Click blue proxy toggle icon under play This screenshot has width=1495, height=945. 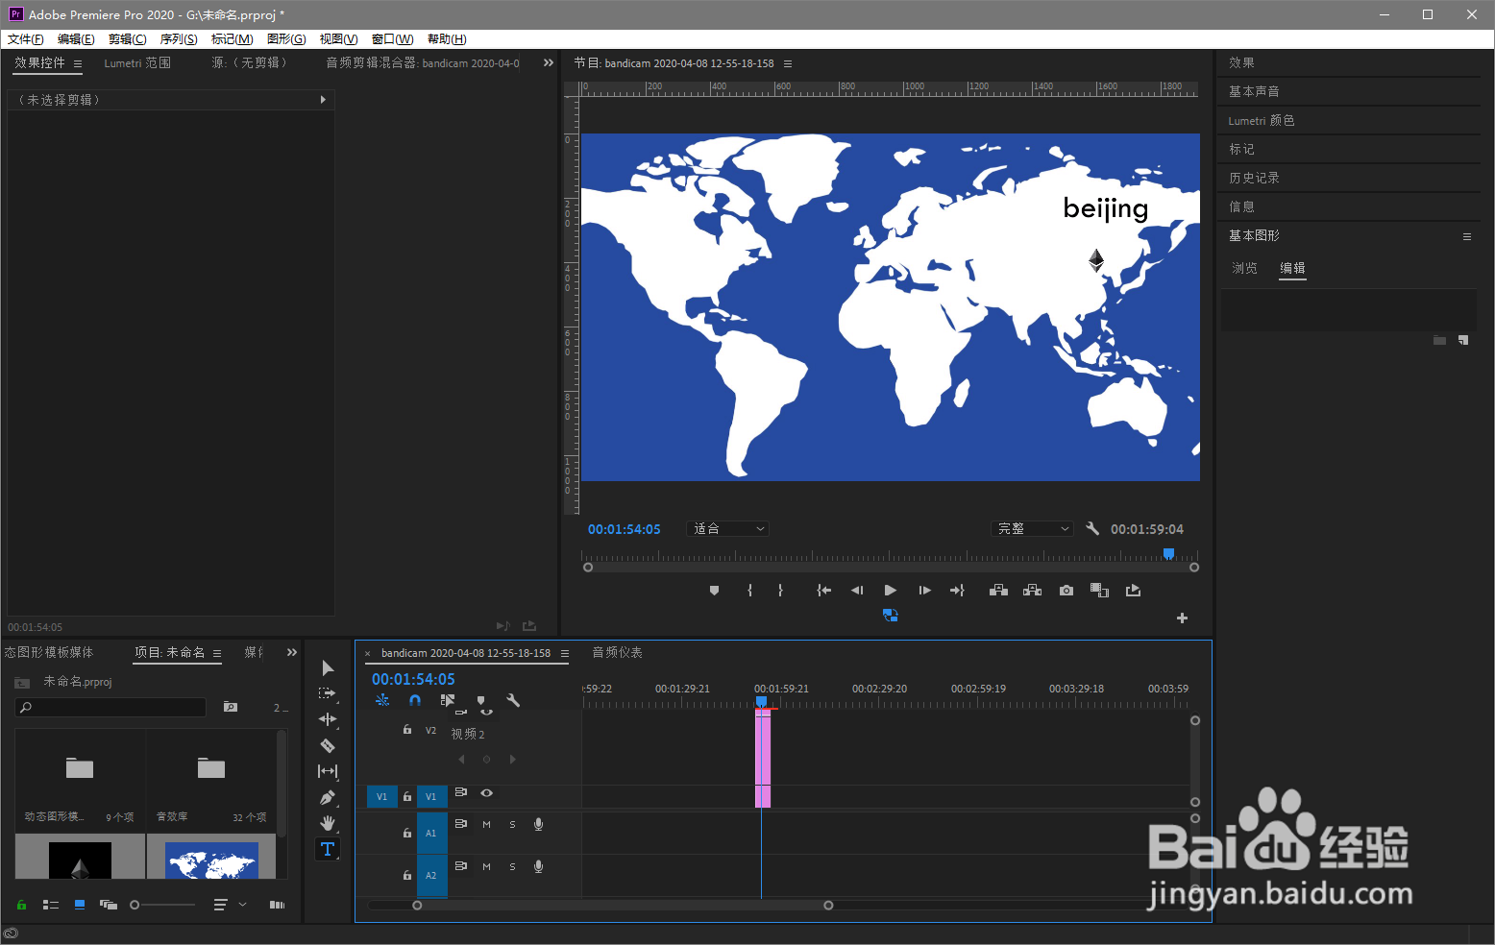891,616
